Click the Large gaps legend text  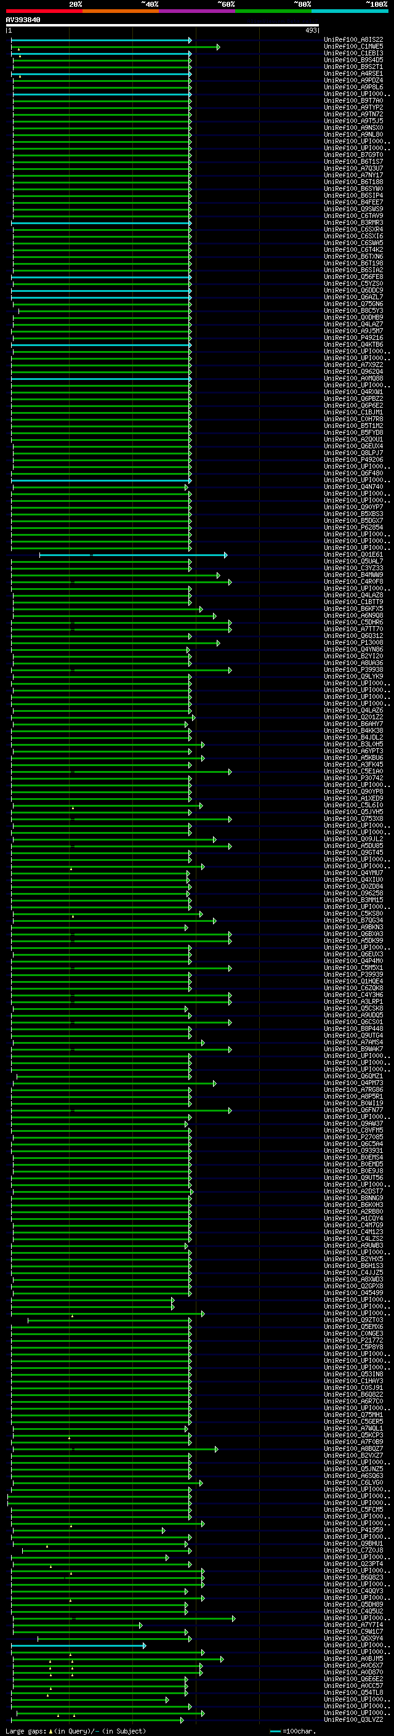[x=76, y=1730]
